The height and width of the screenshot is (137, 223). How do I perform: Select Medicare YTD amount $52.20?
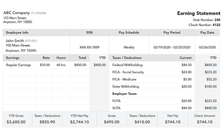[x=211, y=79]
